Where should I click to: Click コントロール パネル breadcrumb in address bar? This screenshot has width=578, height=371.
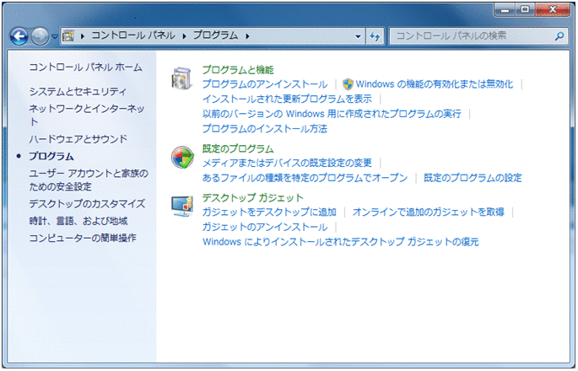pyautogui.click(x=133, y=35)
